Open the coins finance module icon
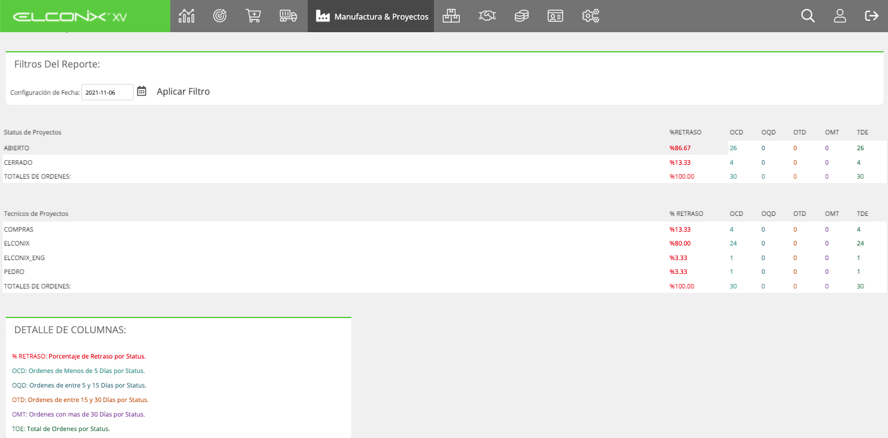 tap(521, 16)
